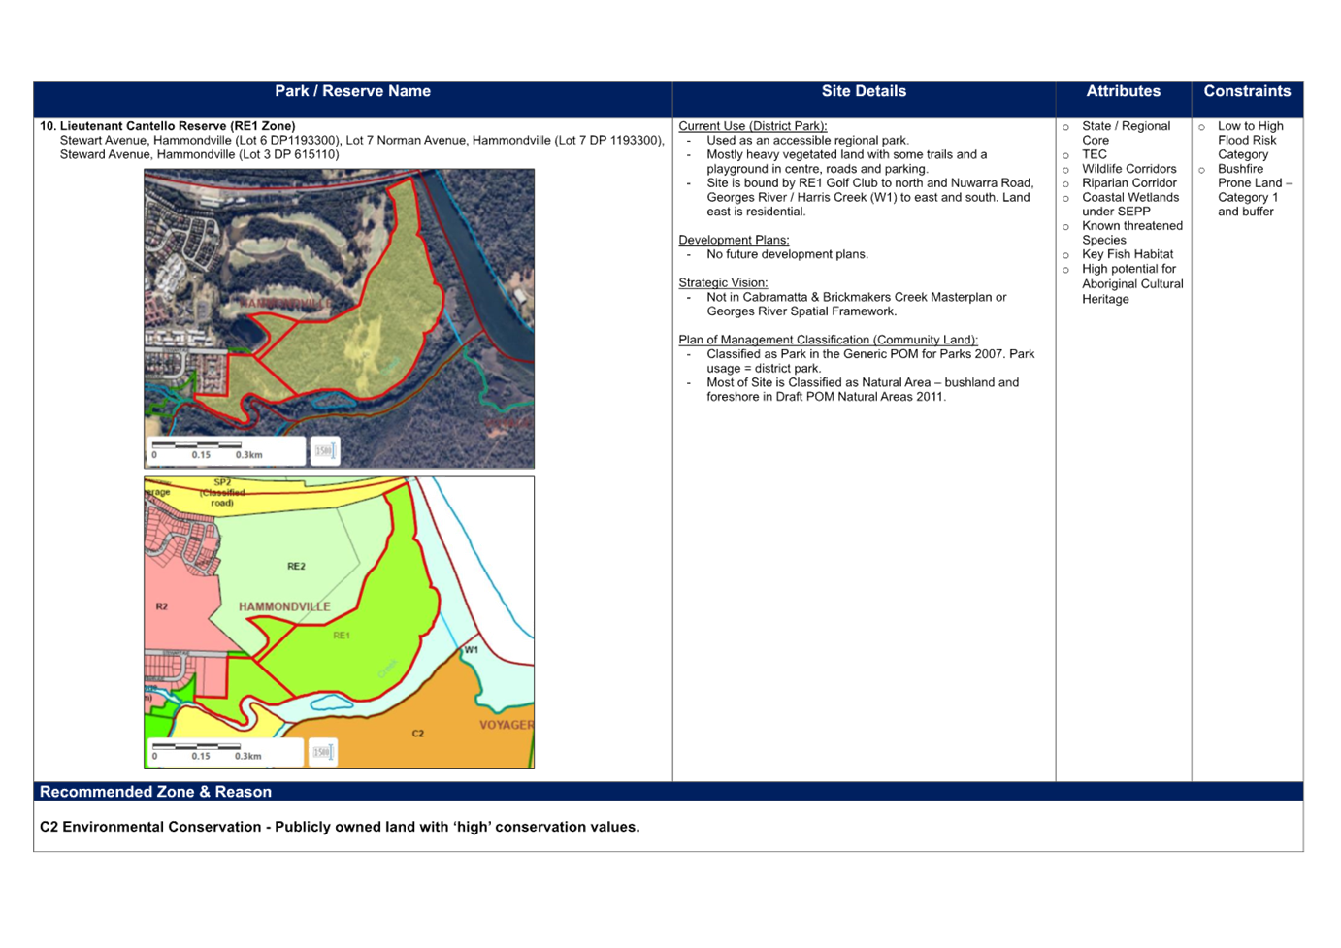This screenshot has height=948, width=1341.
Task: Select the 'Steward Avenue, Hammondville (Lot 3 DP 615110)' line
Action: point(199,154)
